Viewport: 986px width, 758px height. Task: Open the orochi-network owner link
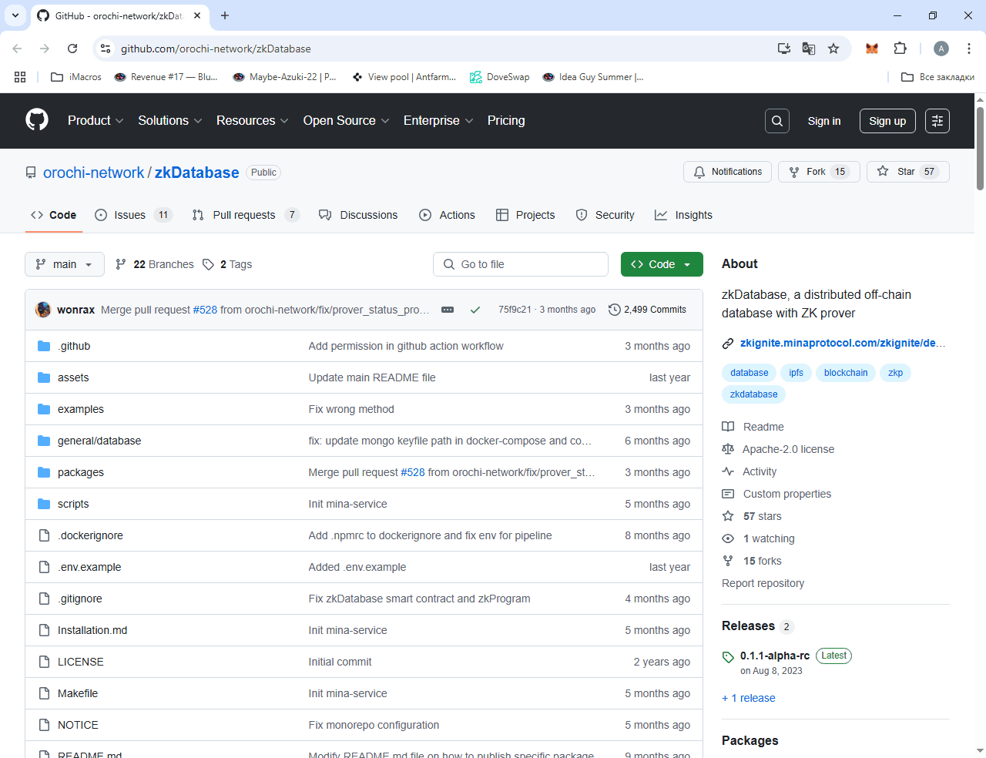(x=93, y=173)
